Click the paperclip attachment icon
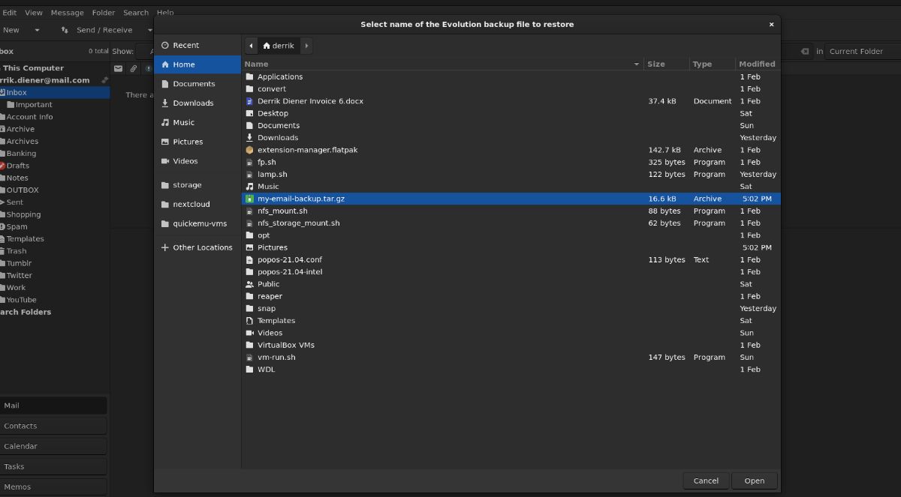This screenshot has height=497, width=901. coord(133,68)
